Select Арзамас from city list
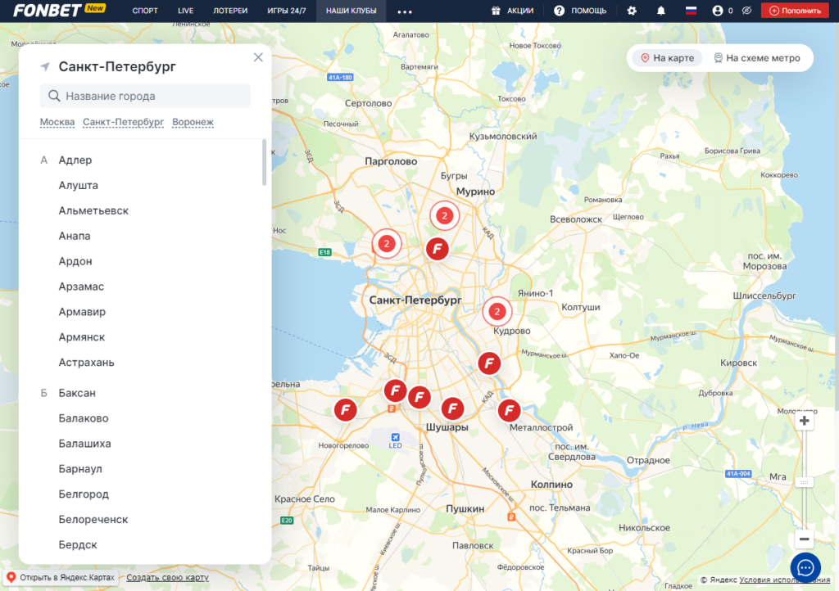The image size is (839, 591). tap(81, 286)
